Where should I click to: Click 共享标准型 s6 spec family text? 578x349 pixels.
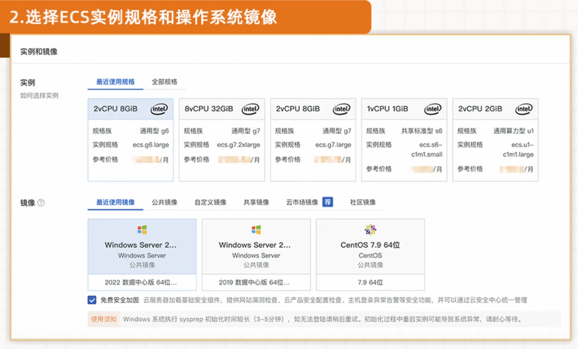422,131
